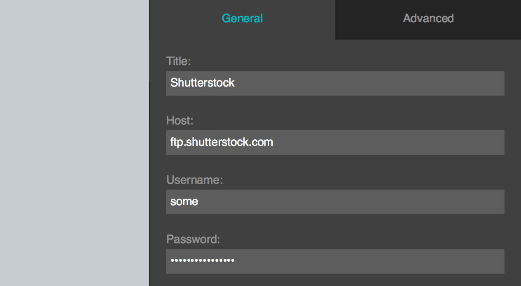Click the Title label
This screenshot has width=521, height=286.
(178, 61)
